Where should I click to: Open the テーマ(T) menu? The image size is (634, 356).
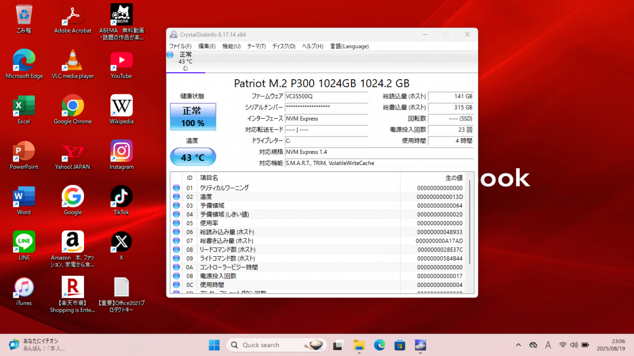pos(256,46)
